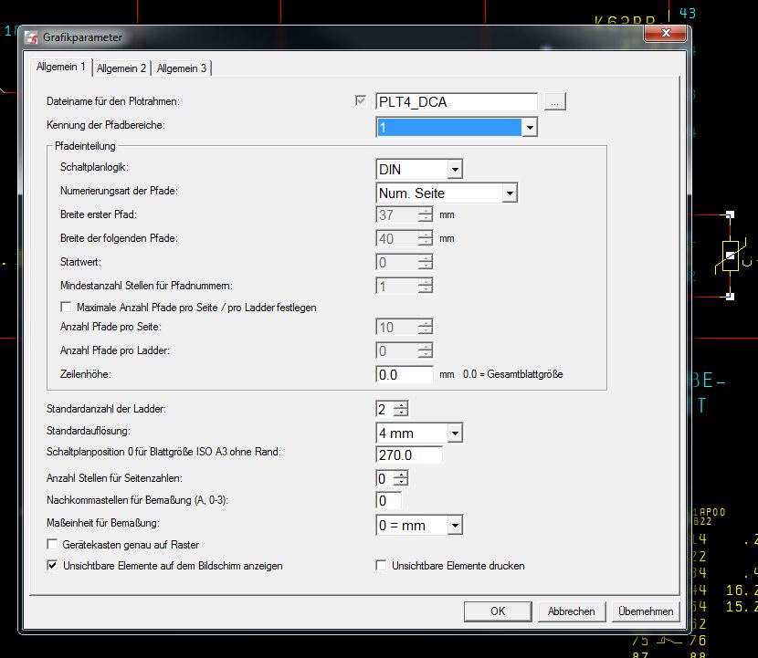Open the Standardauflösung 4 mm dropdown
Image resolution: width=758 pixels, height=658 pixels.
click(455, 433)
